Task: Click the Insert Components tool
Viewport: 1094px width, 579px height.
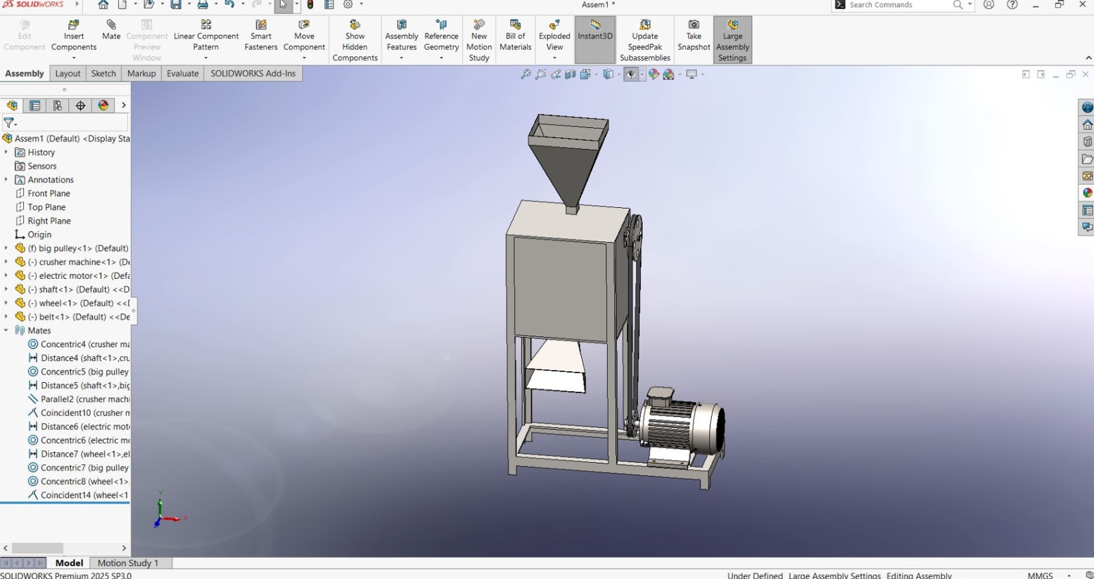Action: 74,36
